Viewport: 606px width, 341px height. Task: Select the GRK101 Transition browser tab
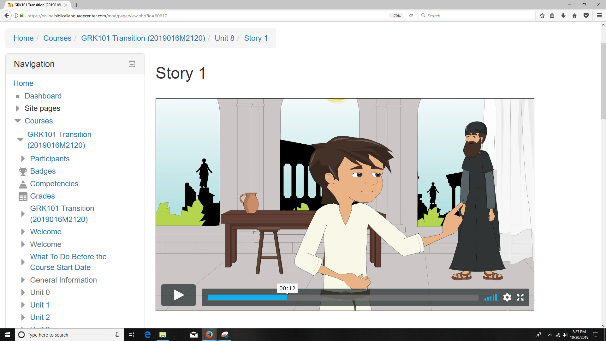click(x=38, y=5)
